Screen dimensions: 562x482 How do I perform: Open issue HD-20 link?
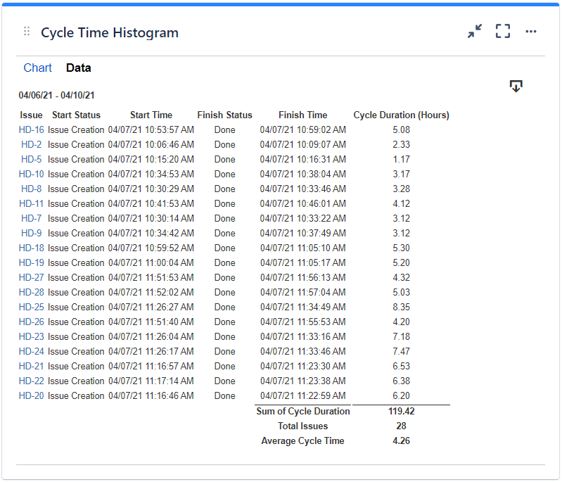(x=31, y=396)
